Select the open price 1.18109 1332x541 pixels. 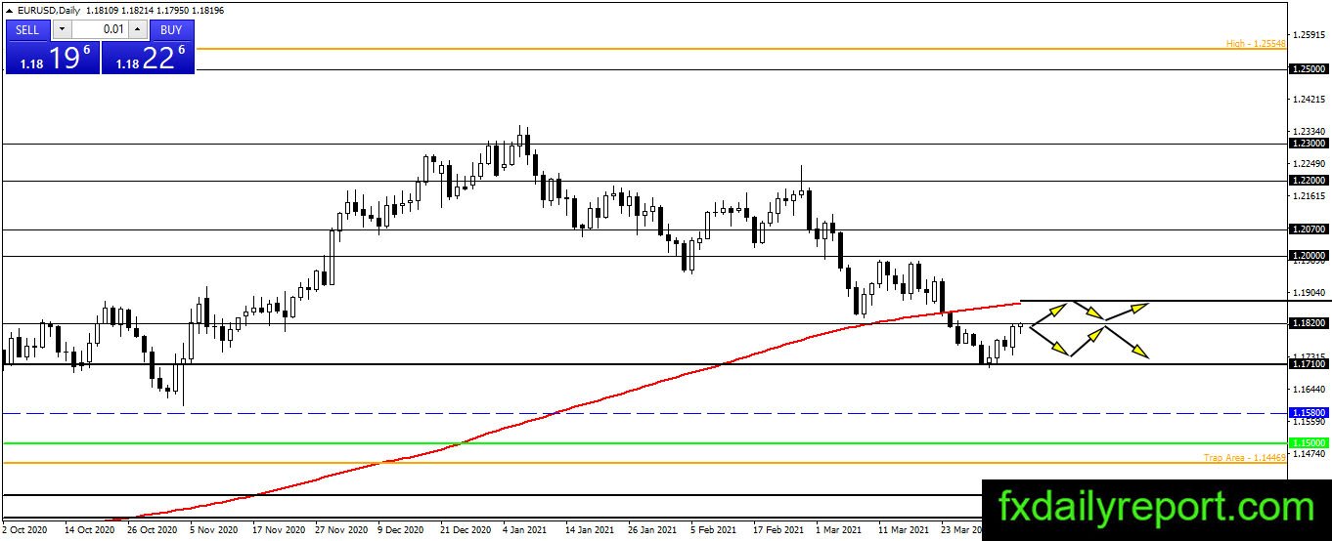click(x=103, y=10)
